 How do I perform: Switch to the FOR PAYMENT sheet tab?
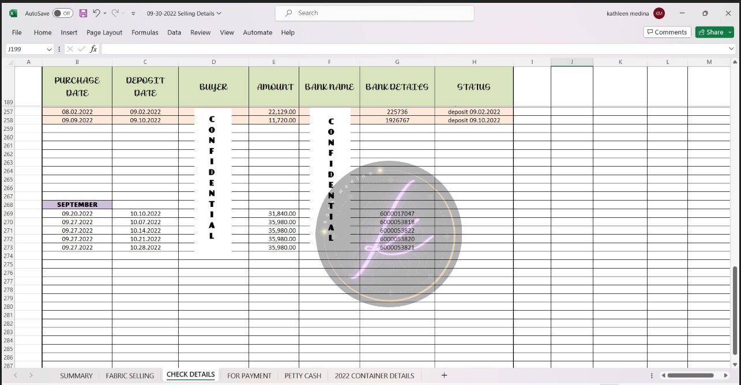coord(249,376)
